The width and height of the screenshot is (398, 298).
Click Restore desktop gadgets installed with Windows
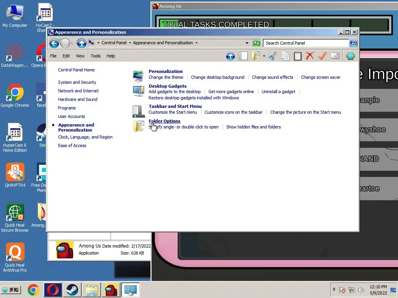click(194, 98)
